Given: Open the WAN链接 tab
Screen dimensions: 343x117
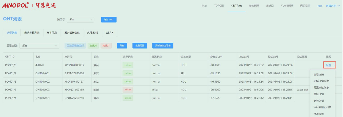Looking at the screenshot, I should click(92, 33).
